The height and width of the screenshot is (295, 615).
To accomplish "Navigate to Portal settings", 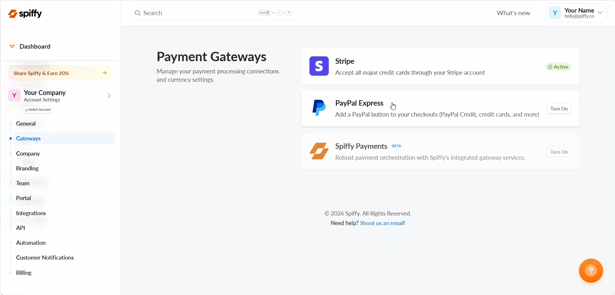I will [24, 198].
